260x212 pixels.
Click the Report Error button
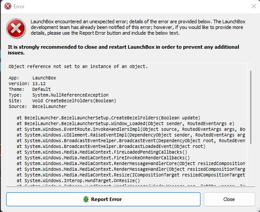coord(103,199)
